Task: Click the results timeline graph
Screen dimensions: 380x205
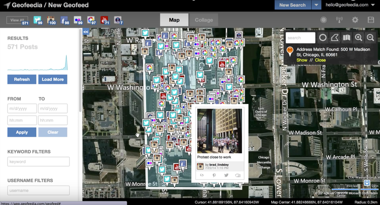Action: click(38, 63)
